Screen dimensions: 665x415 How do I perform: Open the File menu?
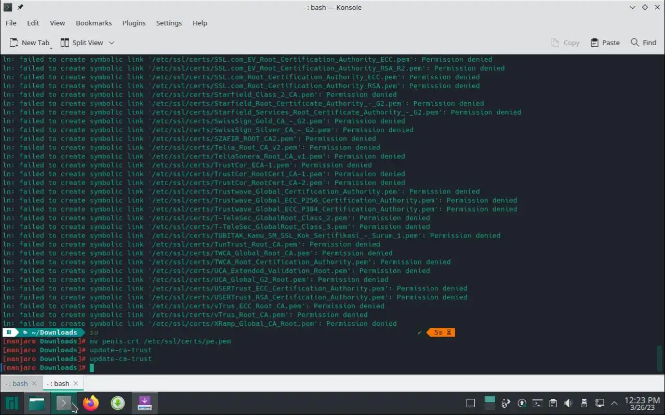[11, 23]
